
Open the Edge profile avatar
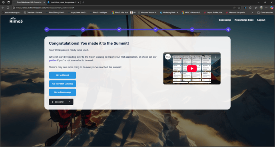tap(261, 8)
